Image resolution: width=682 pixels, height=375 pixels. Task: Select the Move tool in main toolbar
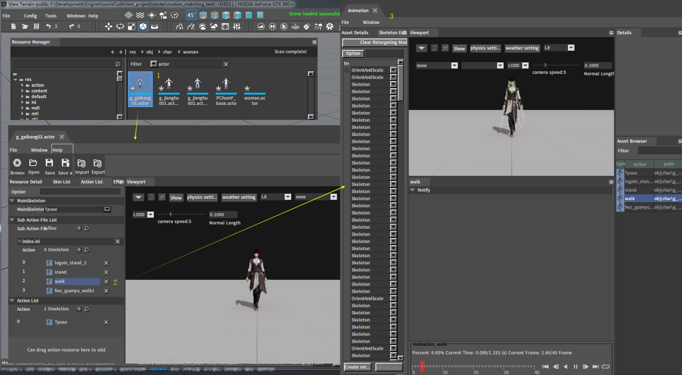(x=108, y=27)
